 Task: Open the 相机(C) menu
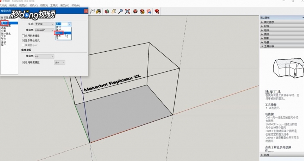point(33,5)
